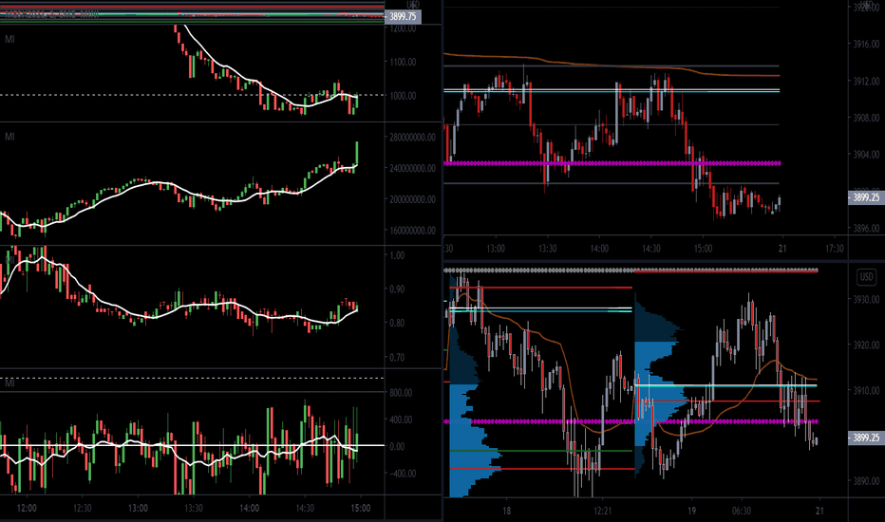Click the 800.00 oscillator scale value
Image resolution: width=885 pixels, height=522 pixels.
(x=401, y=393)
